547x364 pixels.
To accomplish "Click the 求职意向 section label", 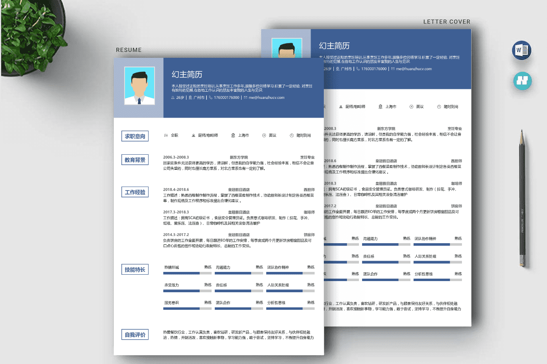I will click(135, 136).
